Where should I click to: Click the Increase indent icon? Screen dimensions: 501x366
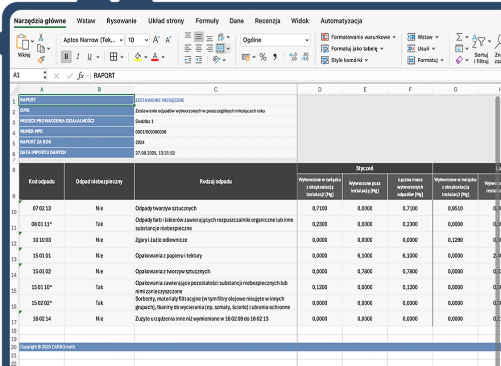198,60
